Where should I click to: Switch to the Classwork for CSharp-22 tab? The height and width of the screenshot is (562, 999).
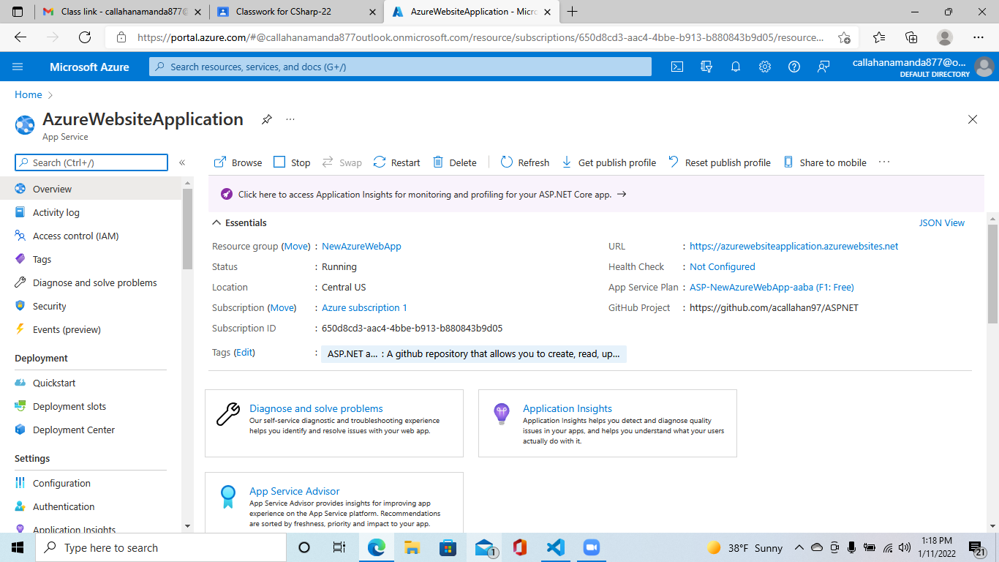(295, 12)
